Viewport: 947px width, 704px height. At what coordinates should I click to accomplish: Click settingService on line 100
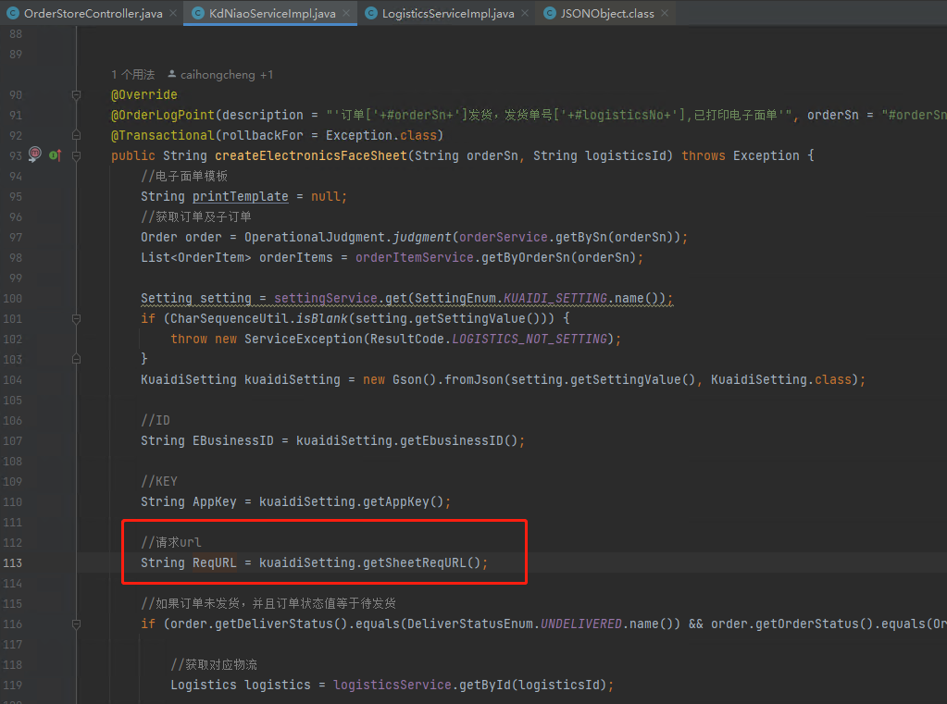[326, 298]
